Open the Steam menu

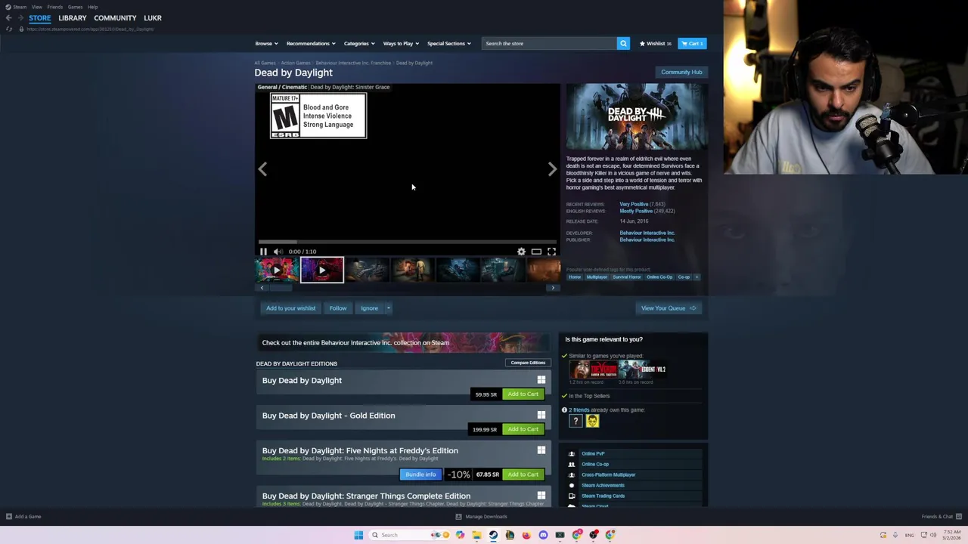click(17, 7)
